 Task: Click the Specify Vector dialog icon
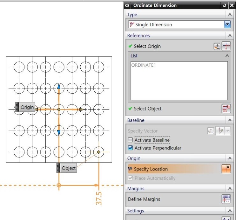210,131
